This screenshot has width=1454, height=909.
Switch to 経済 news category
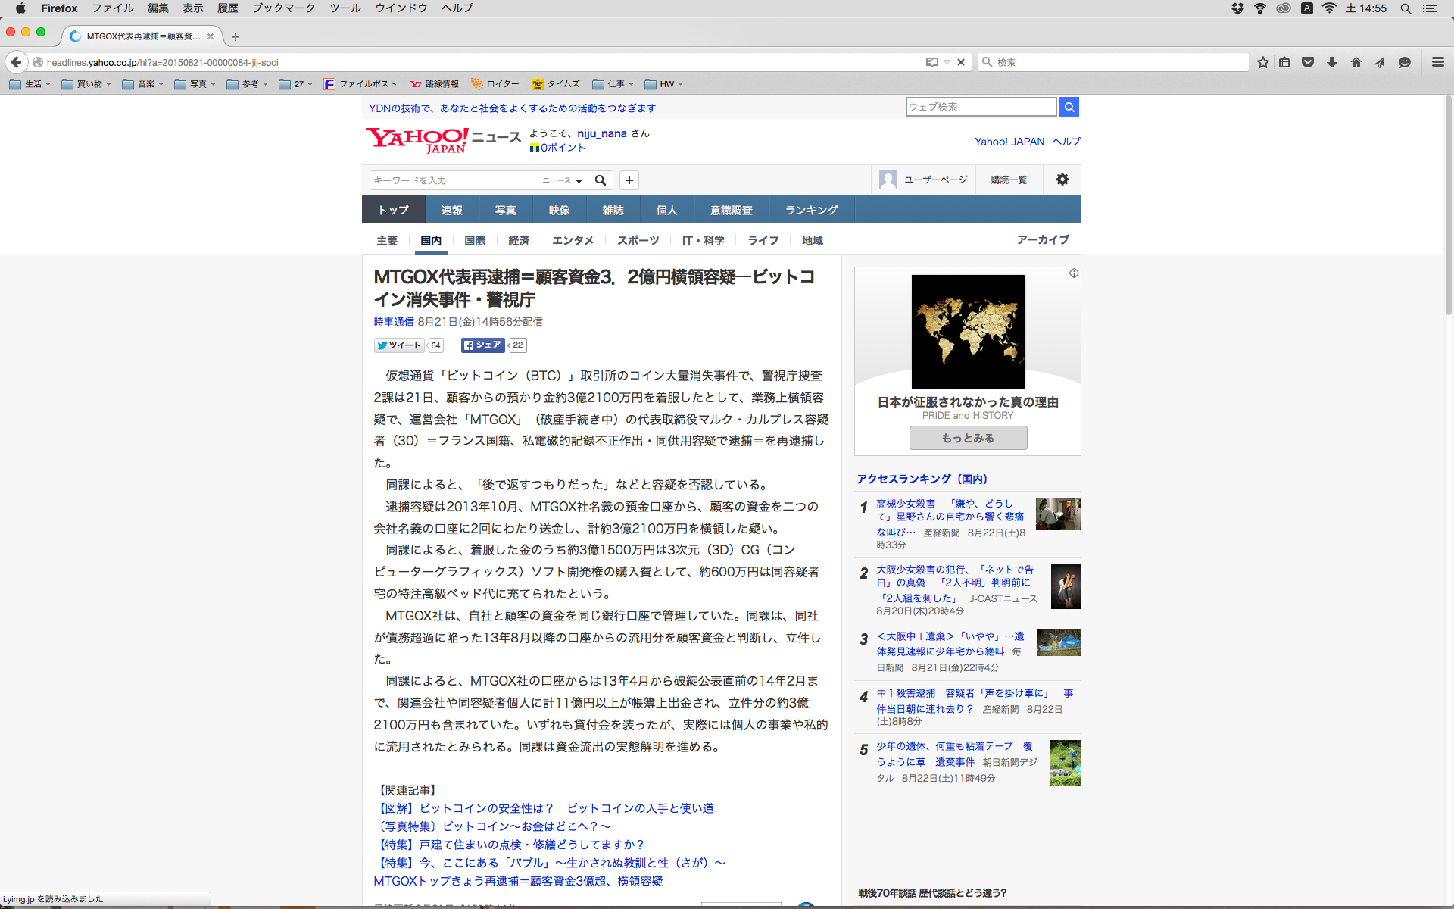519,240
